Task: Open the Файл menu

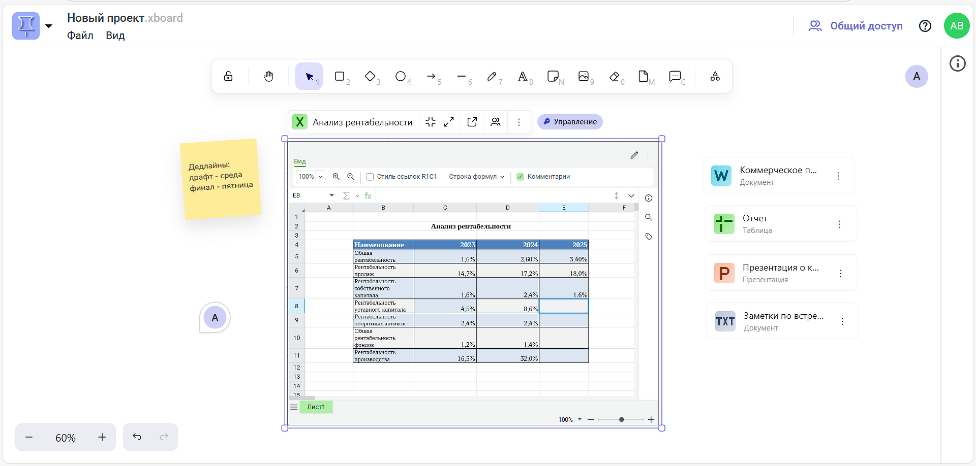Action: click(80, 36)
